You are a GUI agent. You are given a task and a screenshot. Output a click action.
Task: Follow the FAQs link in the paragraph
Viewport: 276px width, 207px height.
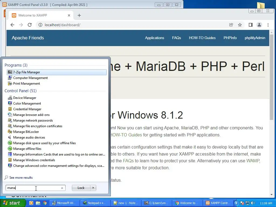pyautogui.click(x=128, y=161)
